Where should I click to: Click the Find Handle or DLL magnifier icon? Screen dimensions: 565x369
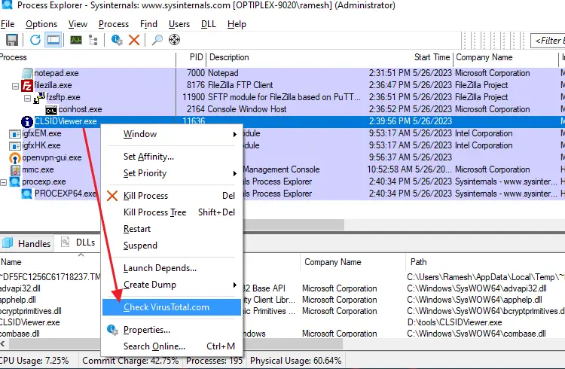[157, 40]
